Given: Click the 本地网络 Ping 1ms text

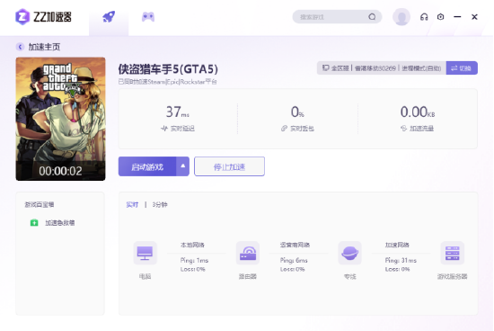Looking at the screenshot, I should tap(194, 260).
